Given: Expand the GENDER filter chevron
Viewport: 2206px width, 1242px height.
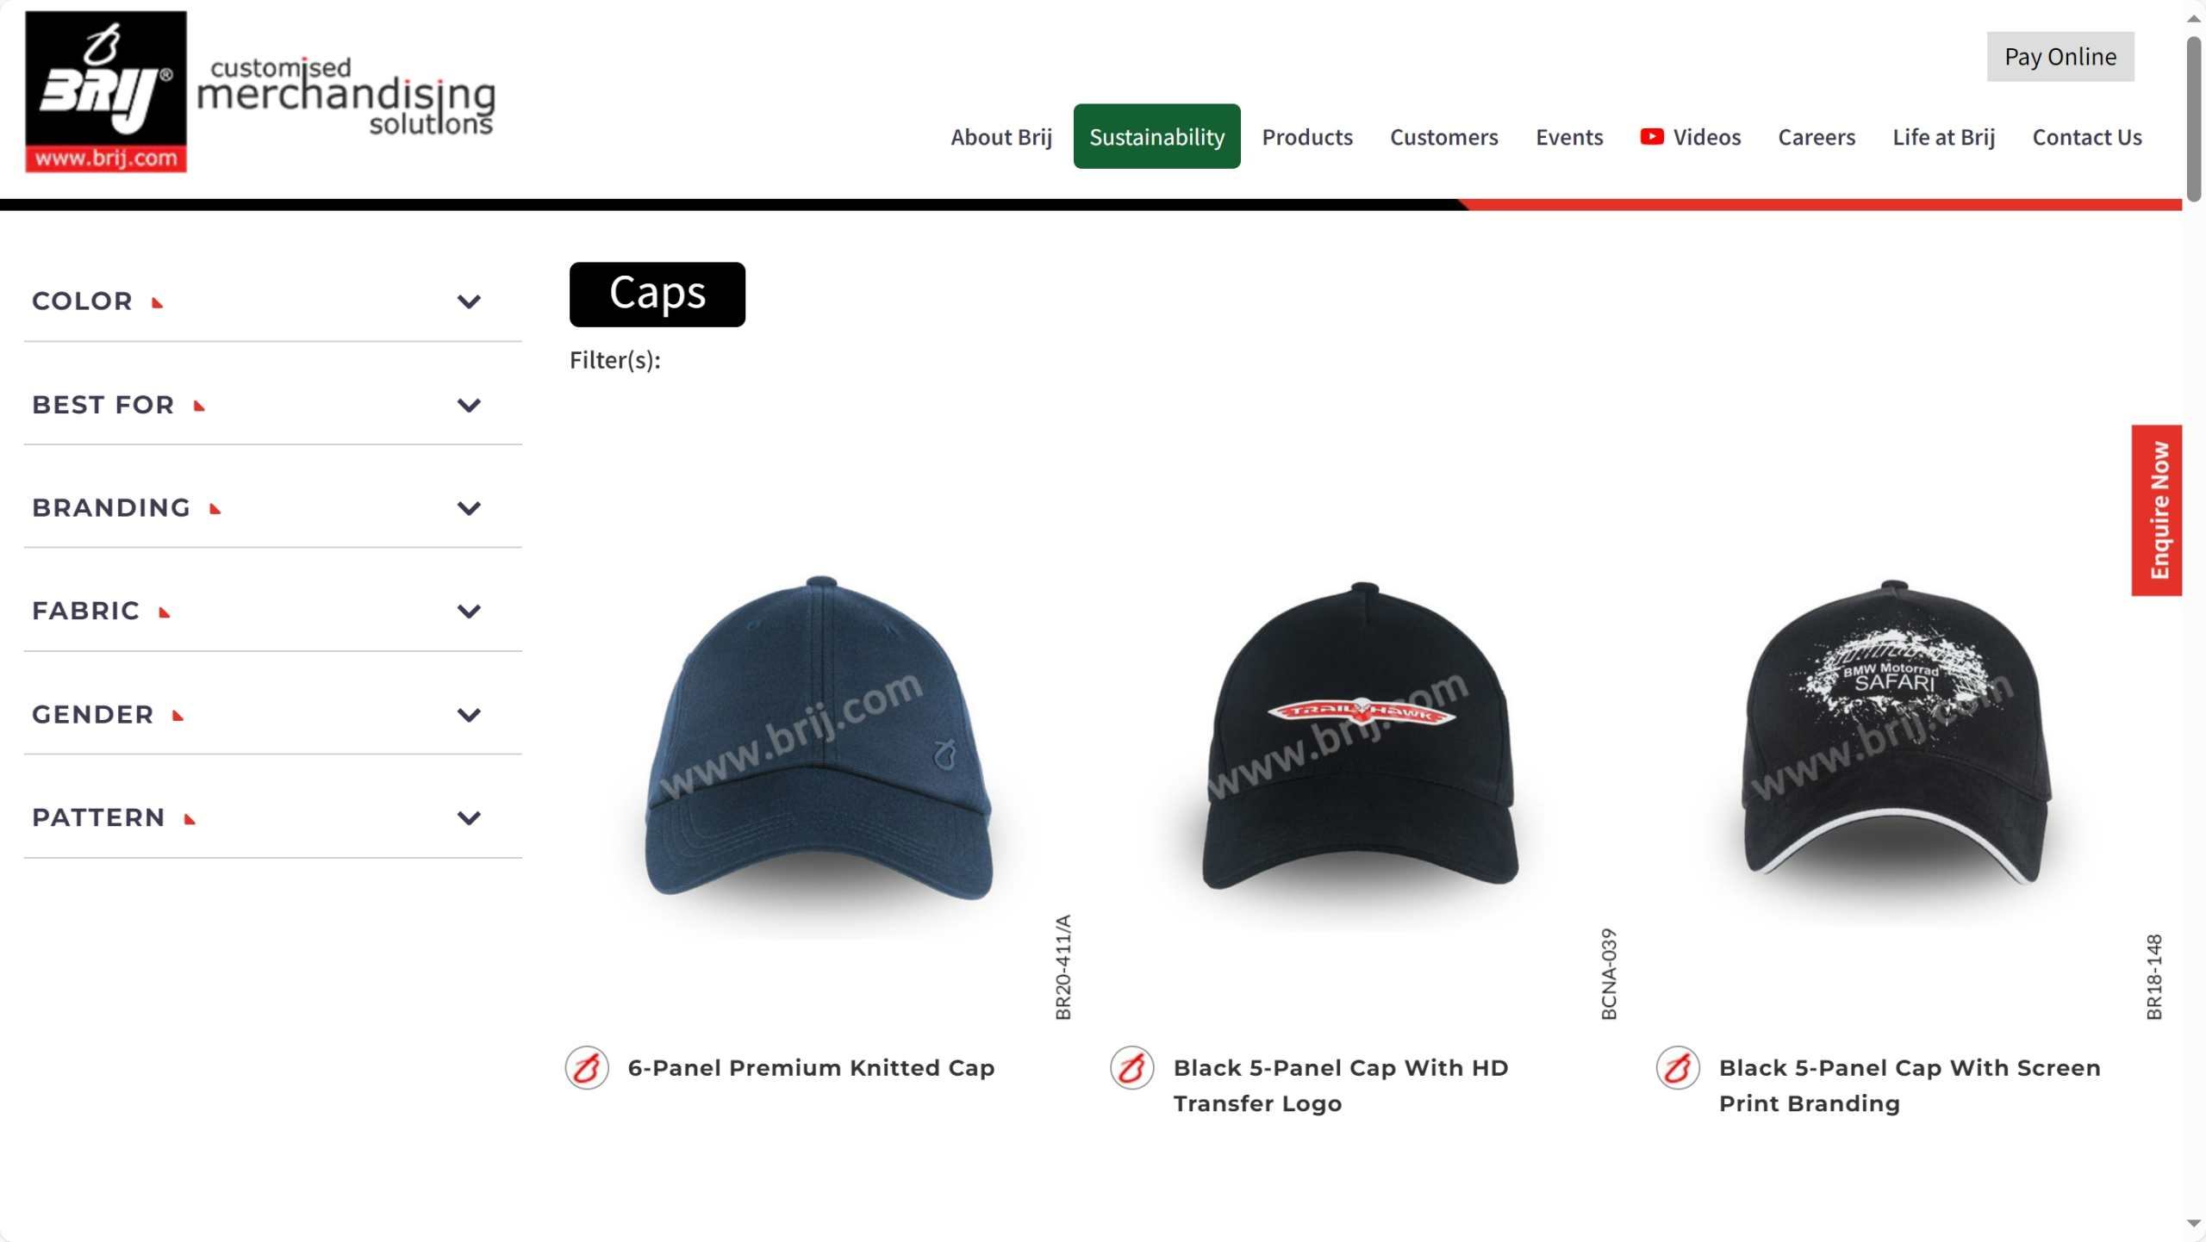Looking at the screenshot, I should point(469,714).
